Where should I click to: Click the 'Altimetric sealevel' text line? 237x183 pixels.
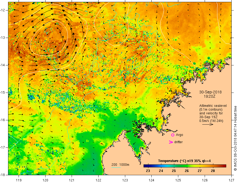[213, 106]
